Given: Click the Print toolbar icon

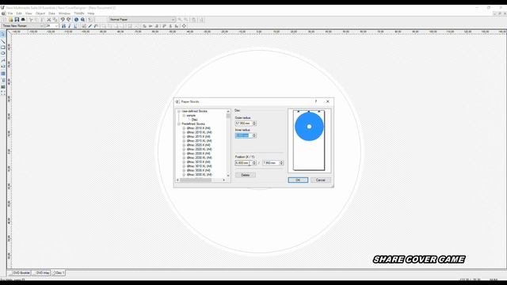Looking at the screenshot, I should click(23, 20).
